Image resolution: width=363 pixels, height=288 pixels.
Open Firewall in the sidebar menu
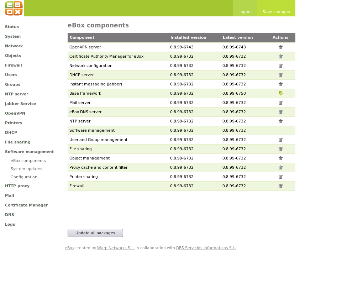[14, 65]
